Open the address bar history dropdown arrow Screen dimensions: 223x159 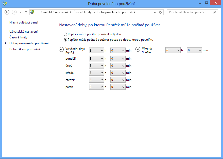pos(155,12)
